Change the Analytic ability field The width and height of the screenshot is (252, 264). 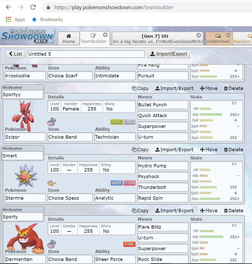point(115,198)
